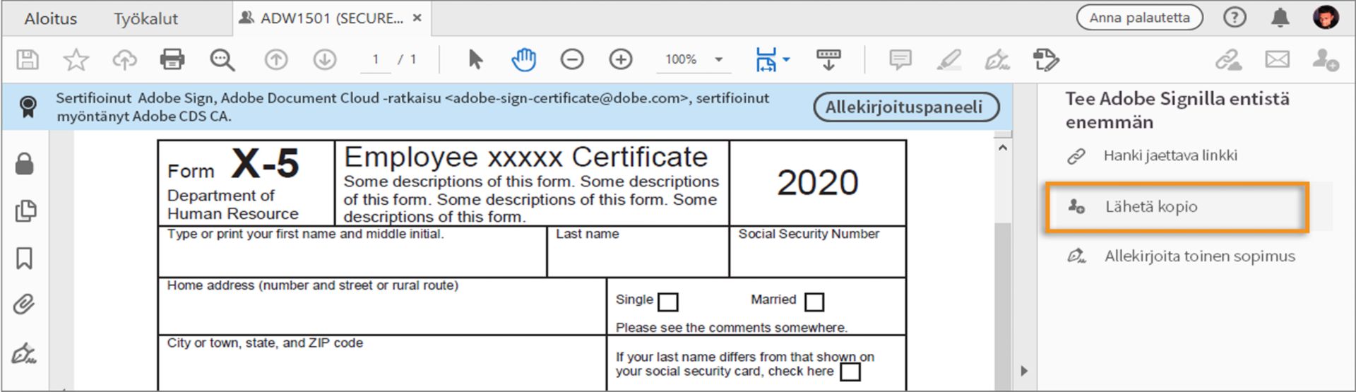Open the bookmarks side panel
The height and width of the screenshot is (392, 1356).
click(24, 259)
